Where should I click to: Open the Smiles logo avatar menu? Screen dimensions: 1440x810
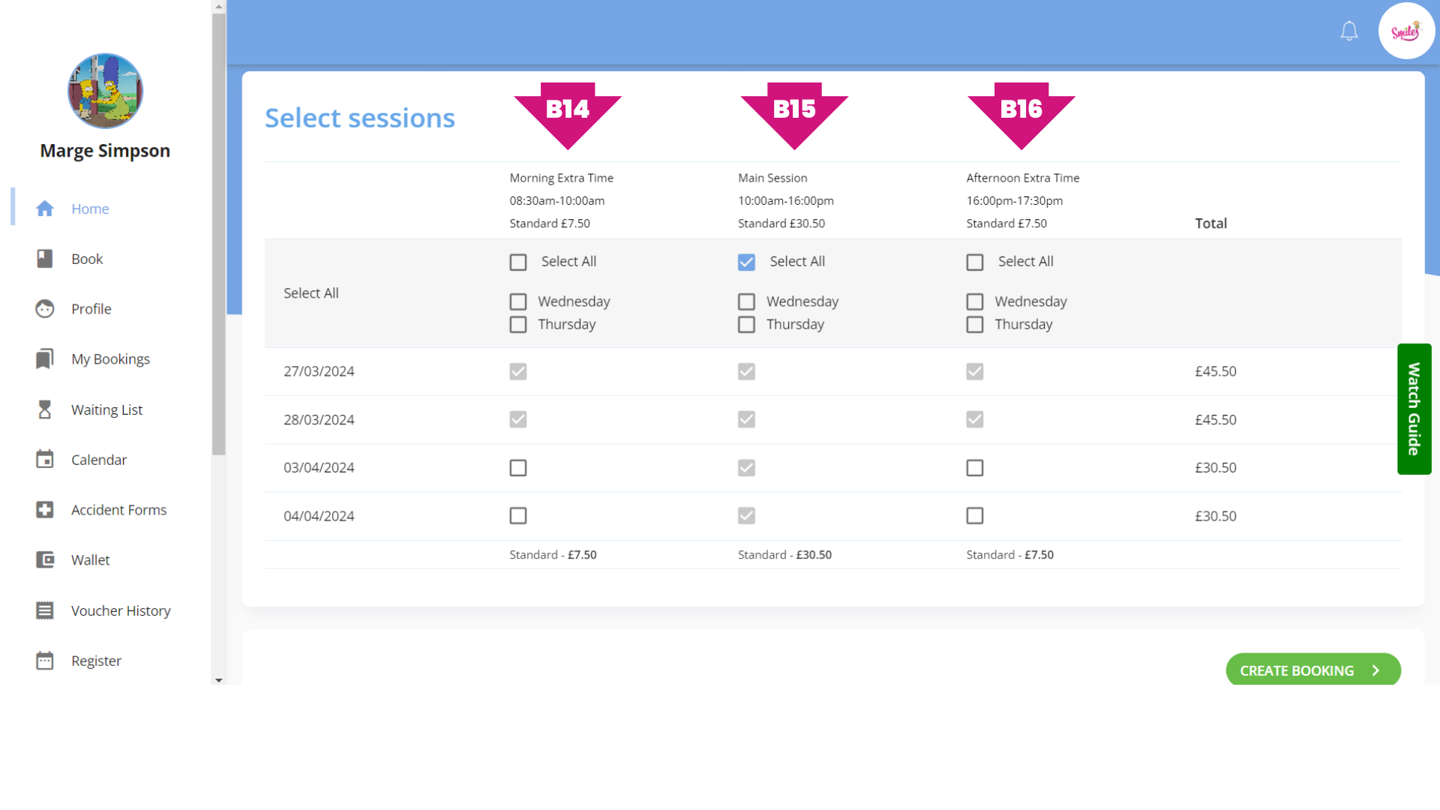(1406, 31)
